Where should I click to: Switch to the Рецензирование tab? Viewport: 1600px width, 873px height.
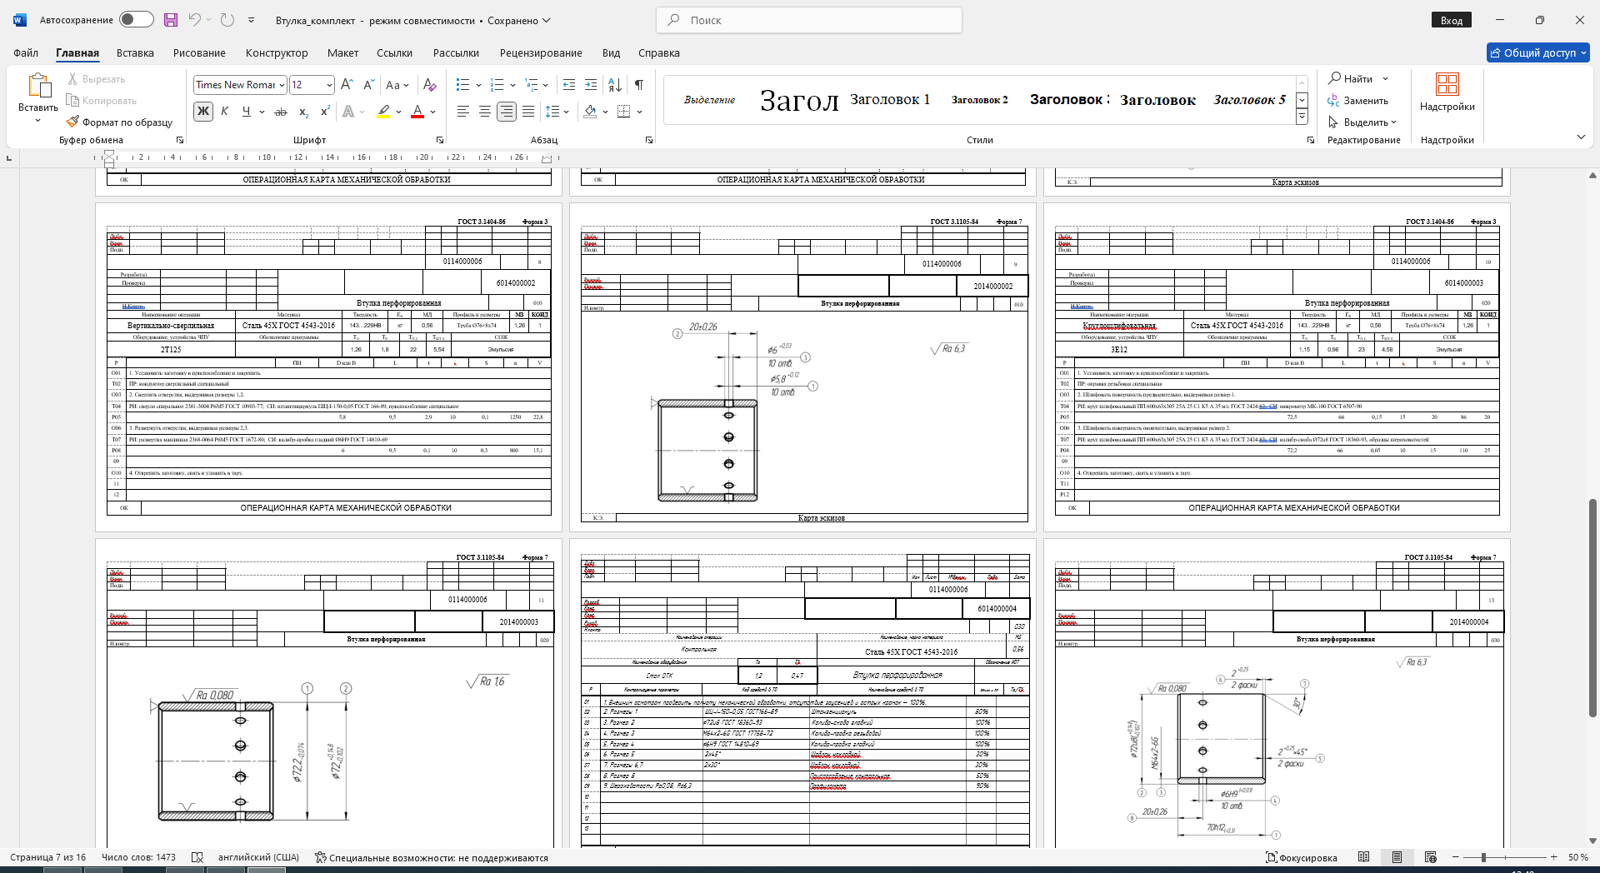(x=541, y=52)
